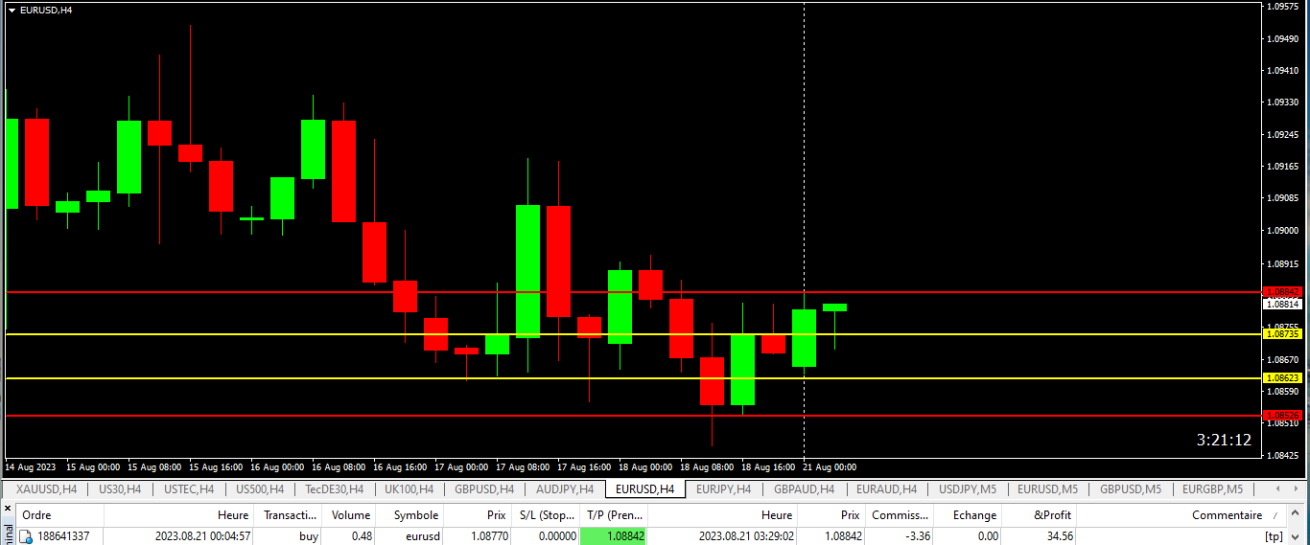This screenshot has height=545, width=1310.
Task: Select the USDJPY,M5 chart tab
Action: (x=967, y=489)
